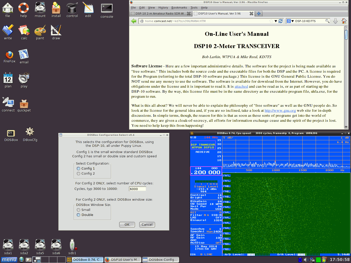Open Firefox downloads arrow icon

pos(335,21)
